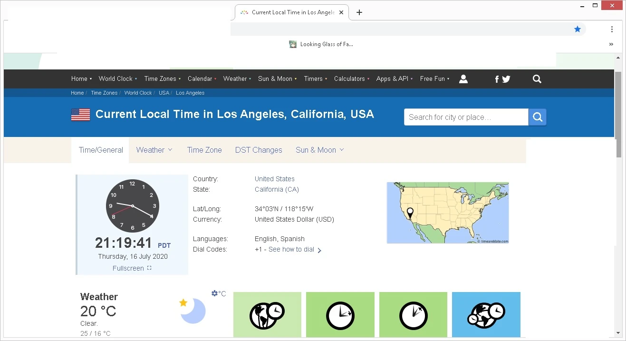Focus the 'Search for city or place' field
The width and height of the screenshot is (626, 341).
click(x=466, y=117)
